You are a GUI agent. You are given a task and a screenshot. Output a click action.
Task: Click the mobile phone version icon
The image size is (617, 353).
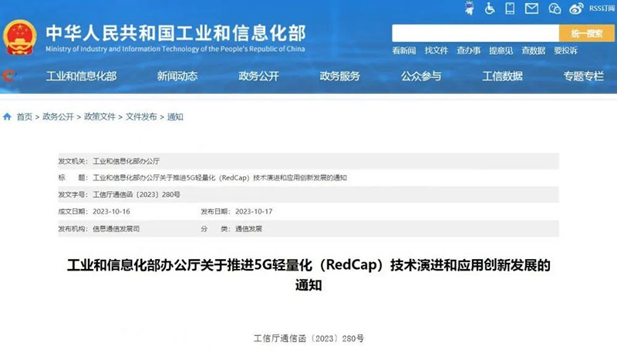(510, 9)
